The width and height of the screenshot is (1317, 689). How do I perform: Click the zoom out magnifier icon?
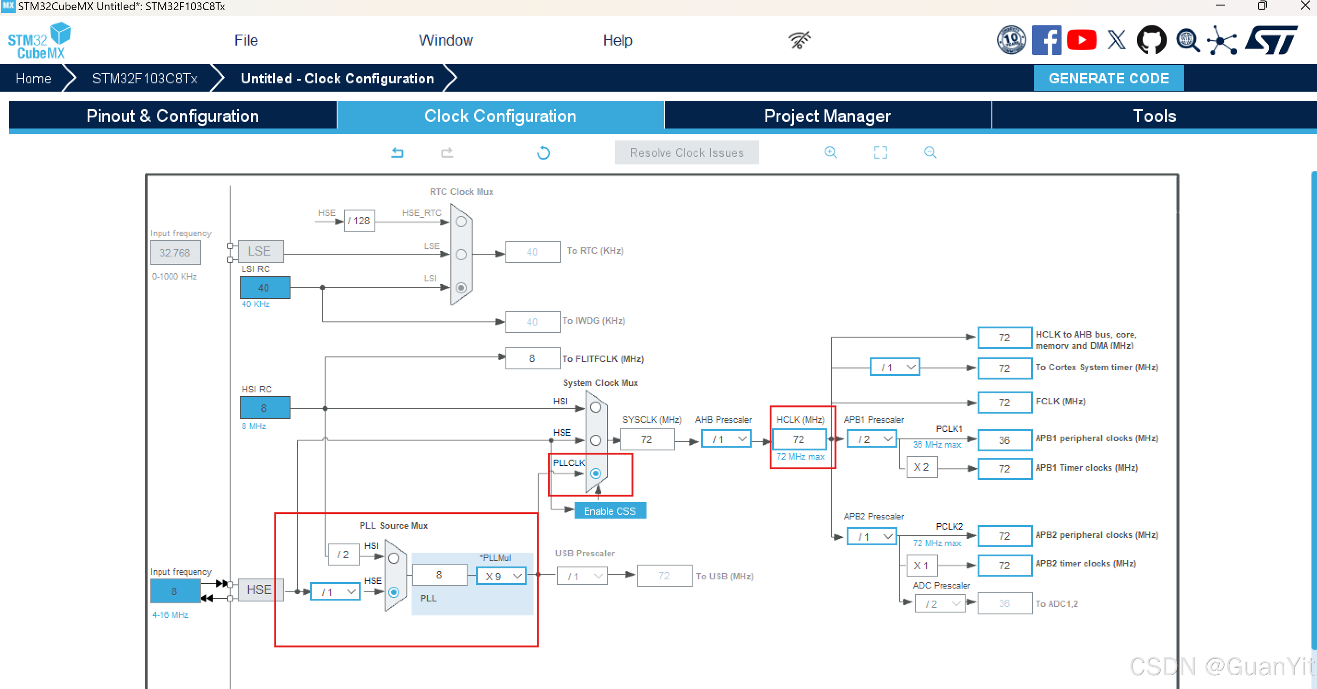930,152
